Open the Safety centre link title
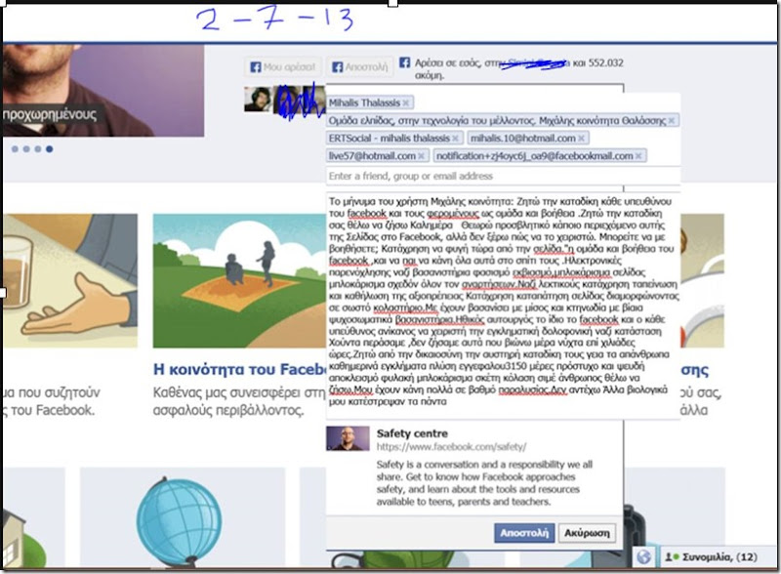Viewport: 781px width, 574px height. [412, 433]
